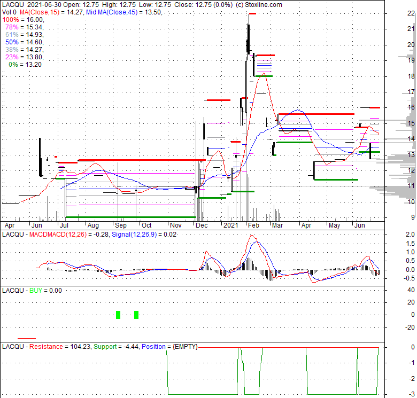
Task: Click the 15 tick on price axis
Action: (411, 123)
